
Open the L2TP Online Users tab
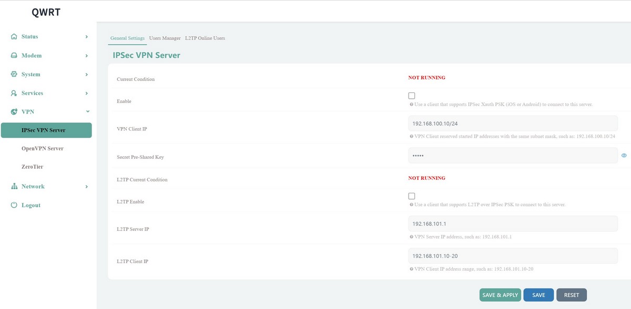(205, 38)
